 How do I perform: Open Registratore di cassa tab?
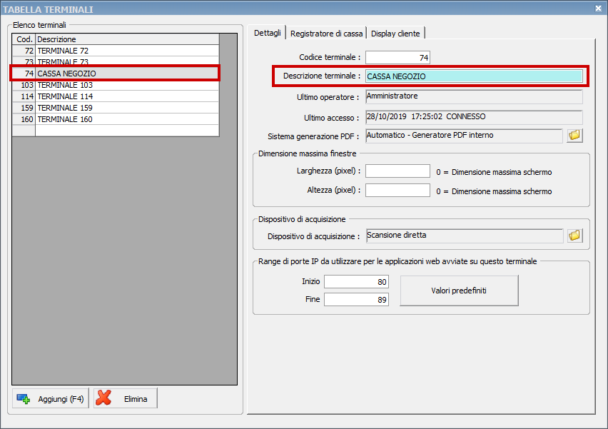pyautogui.click(x=327, y=34)
